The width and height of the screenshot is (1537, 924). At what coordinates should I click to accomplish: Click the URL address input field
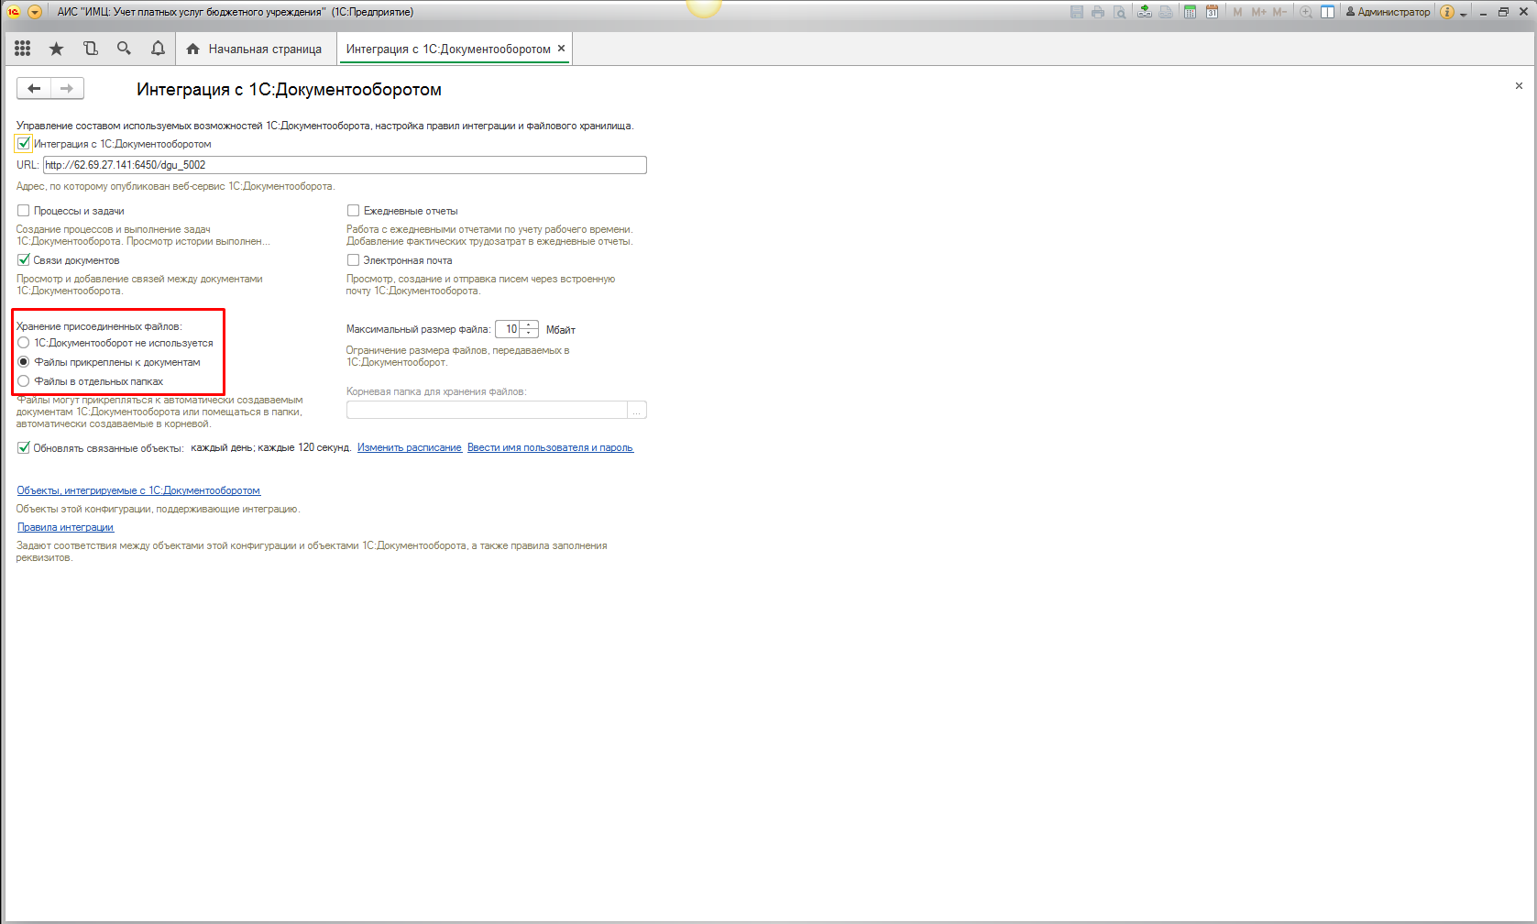[x=345, y=165]
